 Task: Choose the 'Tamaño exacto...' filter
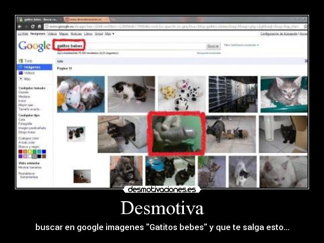(x=29, y=109)
